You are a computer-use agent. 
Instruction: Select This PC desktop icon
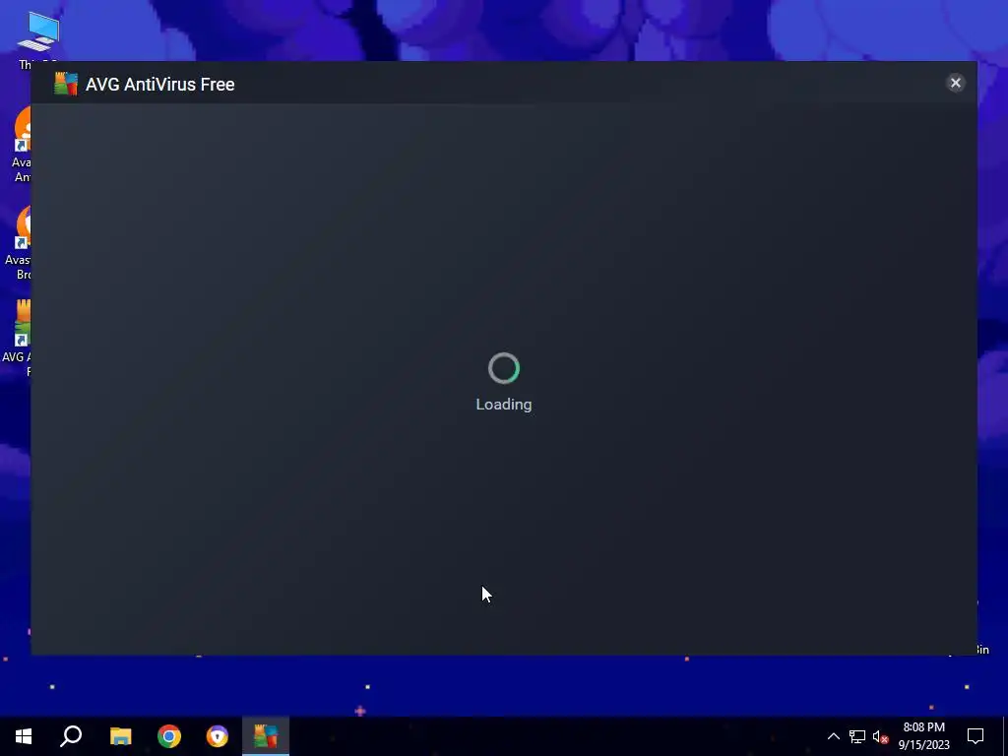tap(37, 38)
